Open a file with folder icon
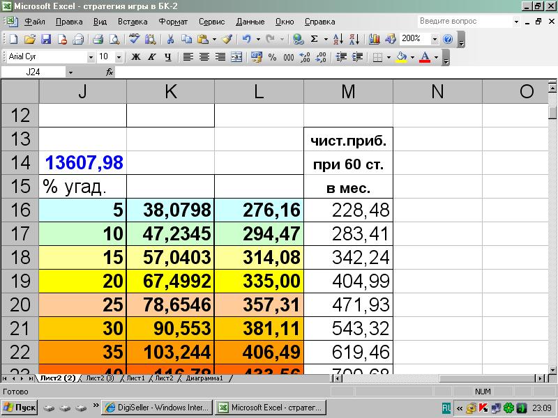This screenshot has height=418, width=558. pos(30,39)
